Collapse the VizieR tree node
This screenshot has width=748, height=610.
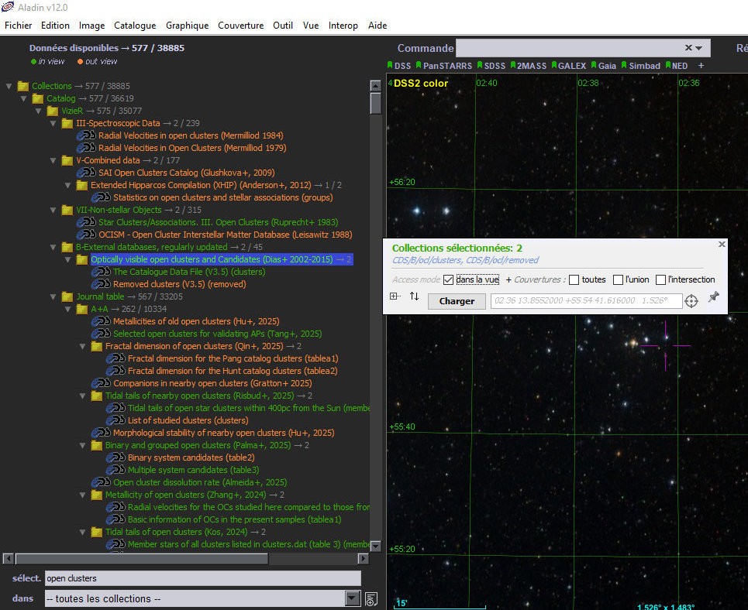click(38, 111)
